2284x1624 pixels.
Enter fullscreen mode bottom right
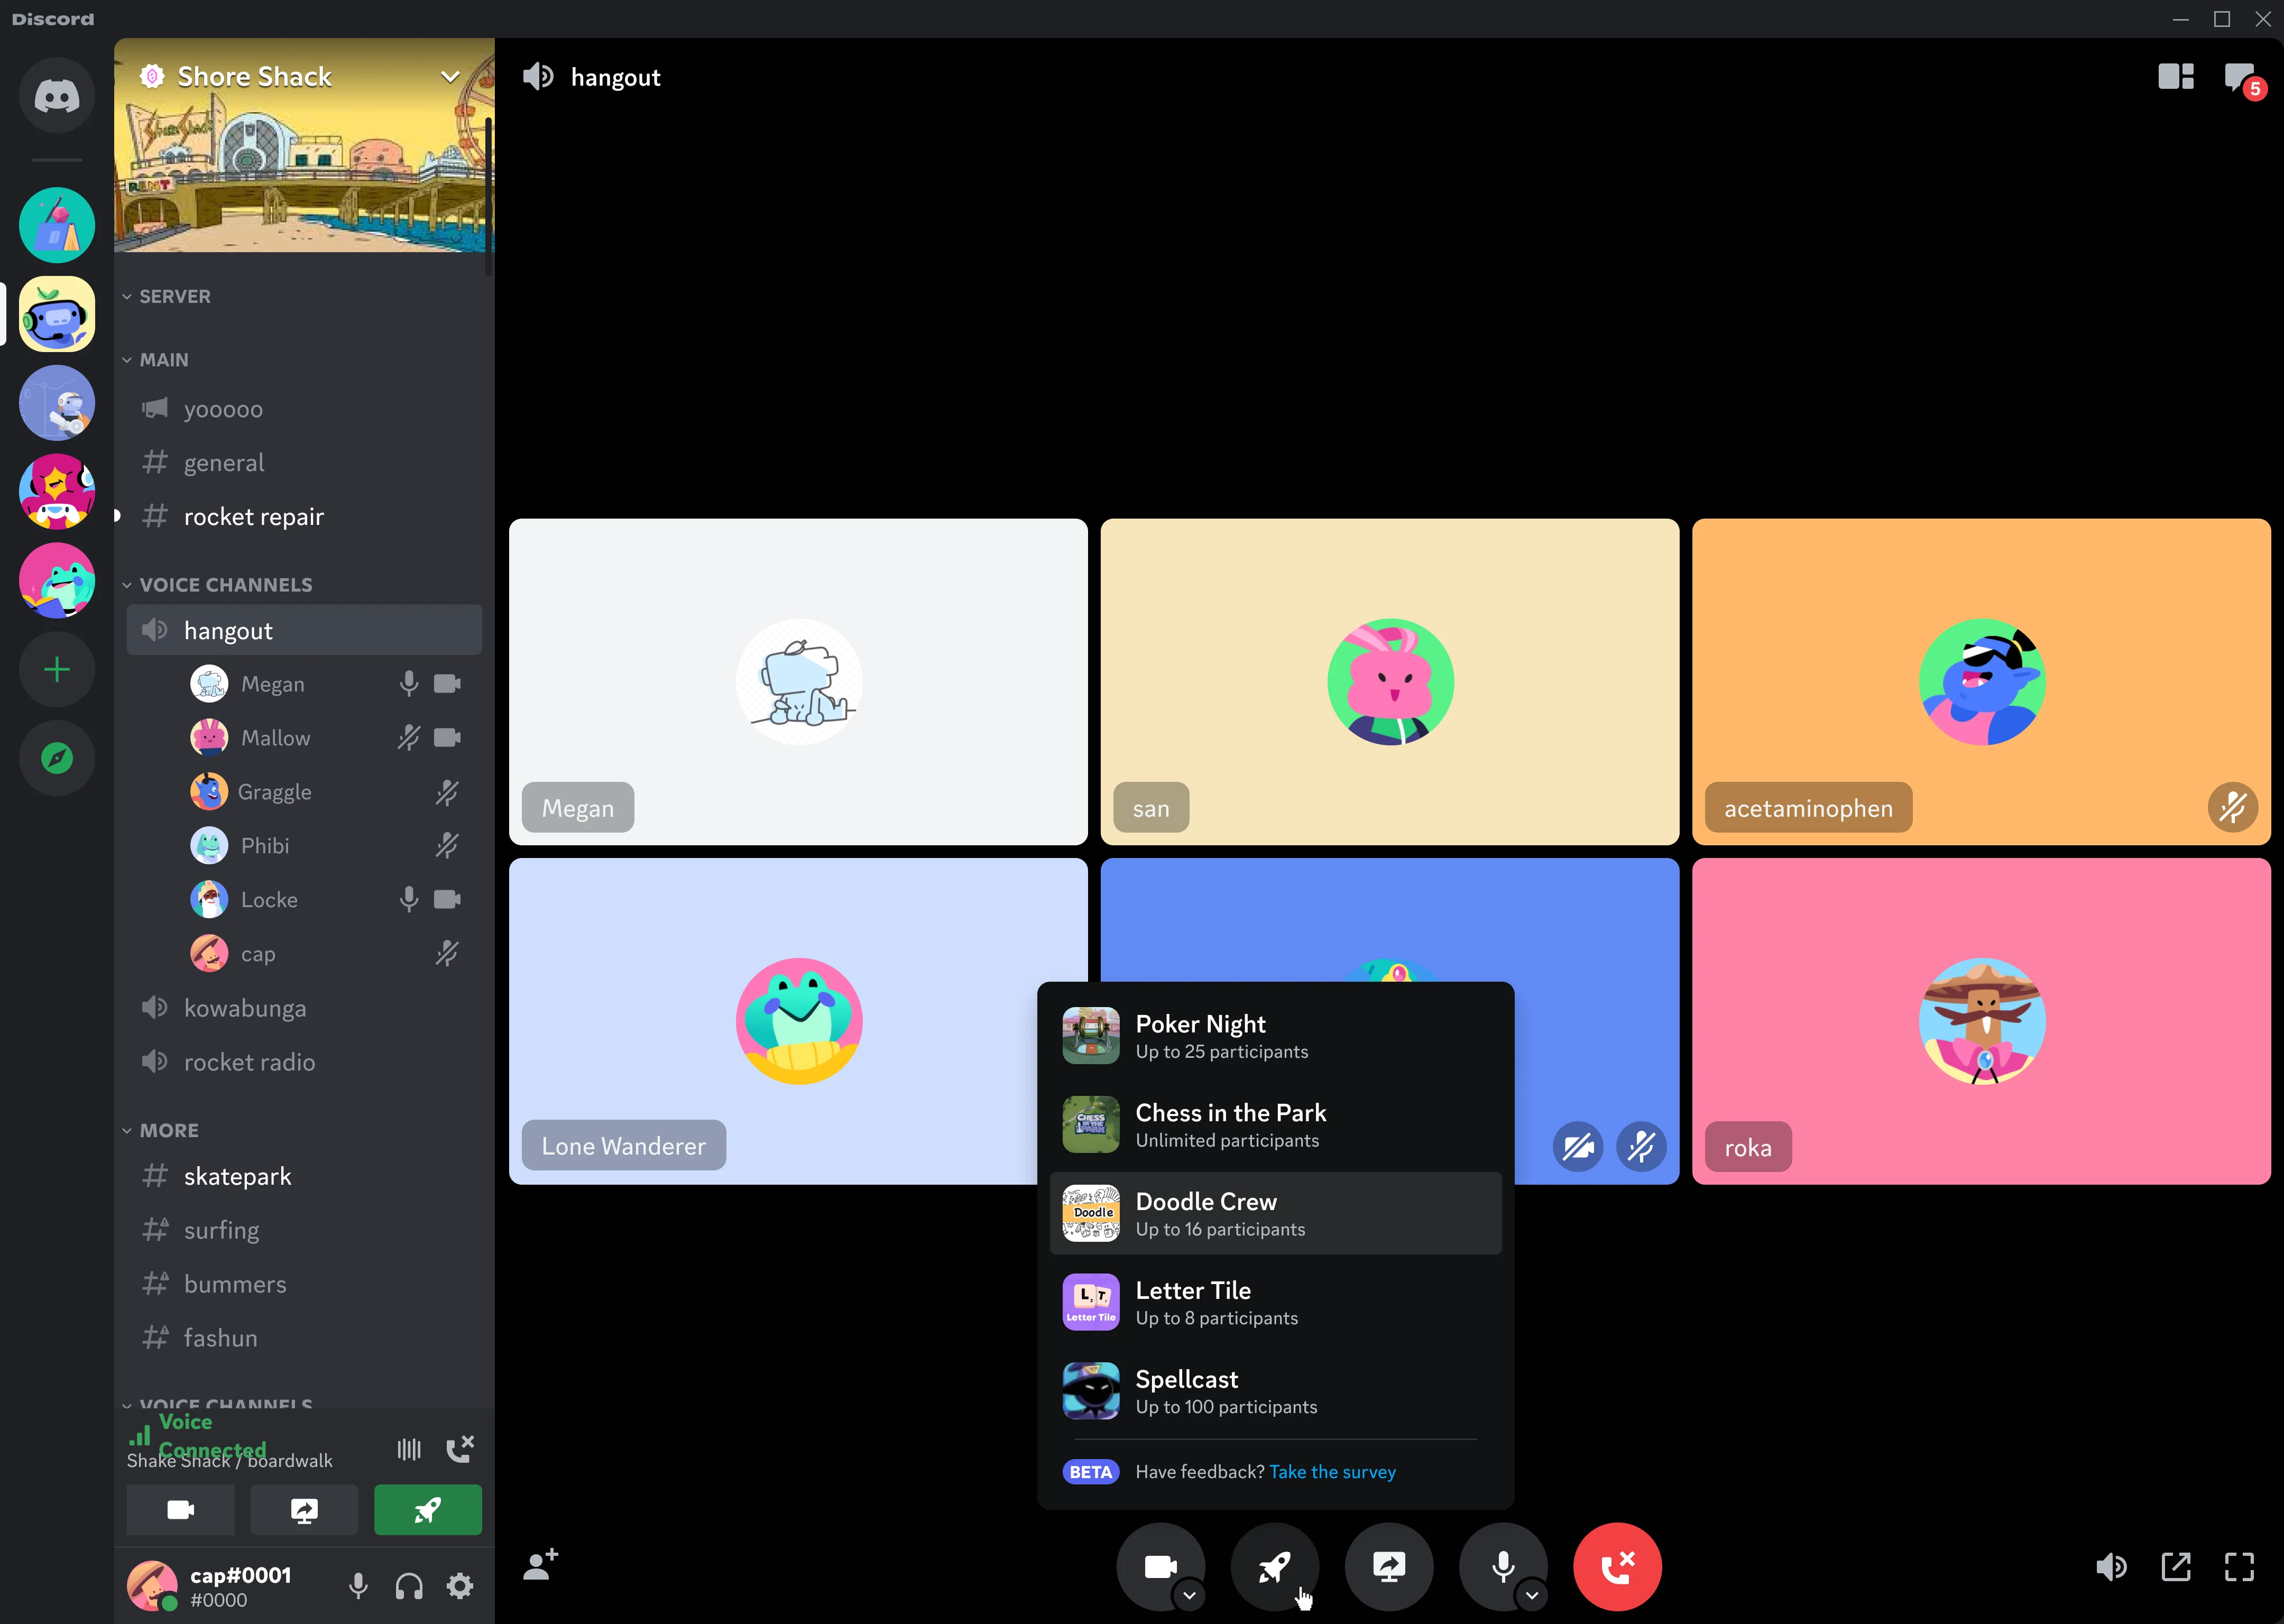(2239, 1566)
